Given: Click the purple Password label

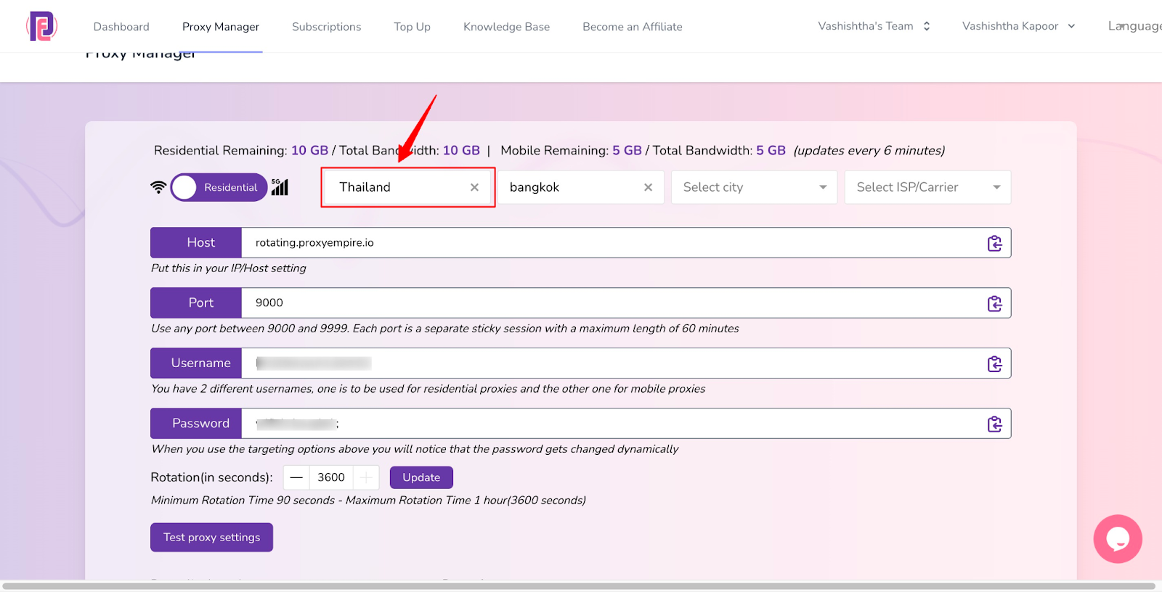Looking at the screenshot, I should coord(196,424).
